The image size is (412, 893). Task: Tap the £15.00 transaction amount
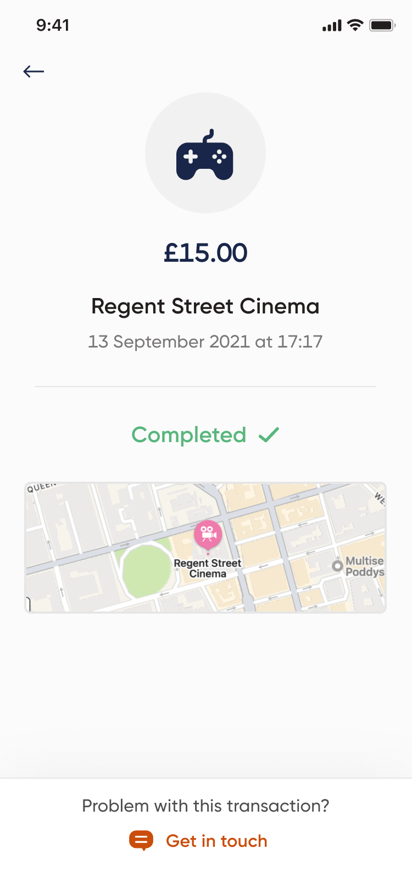click(x=205, y=253)
